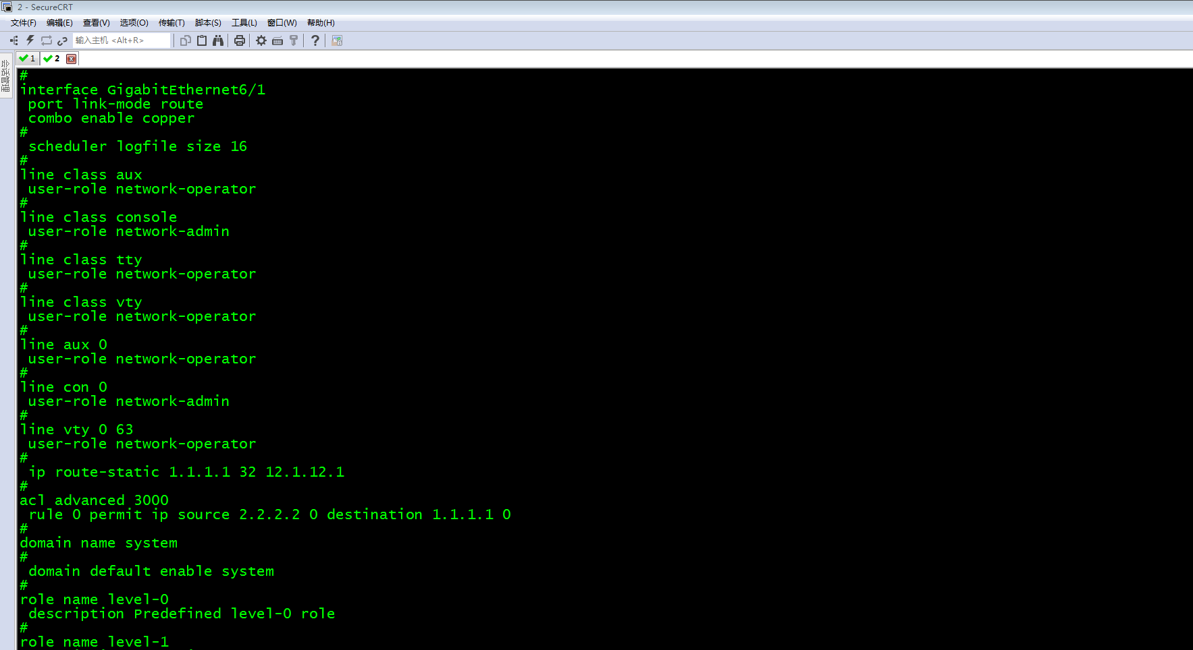Open the Session Manager connect icon

tap(14, 40)
